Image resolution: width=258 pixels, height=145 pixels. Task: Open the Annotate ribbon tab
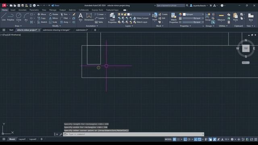click(x=23, y=10)
